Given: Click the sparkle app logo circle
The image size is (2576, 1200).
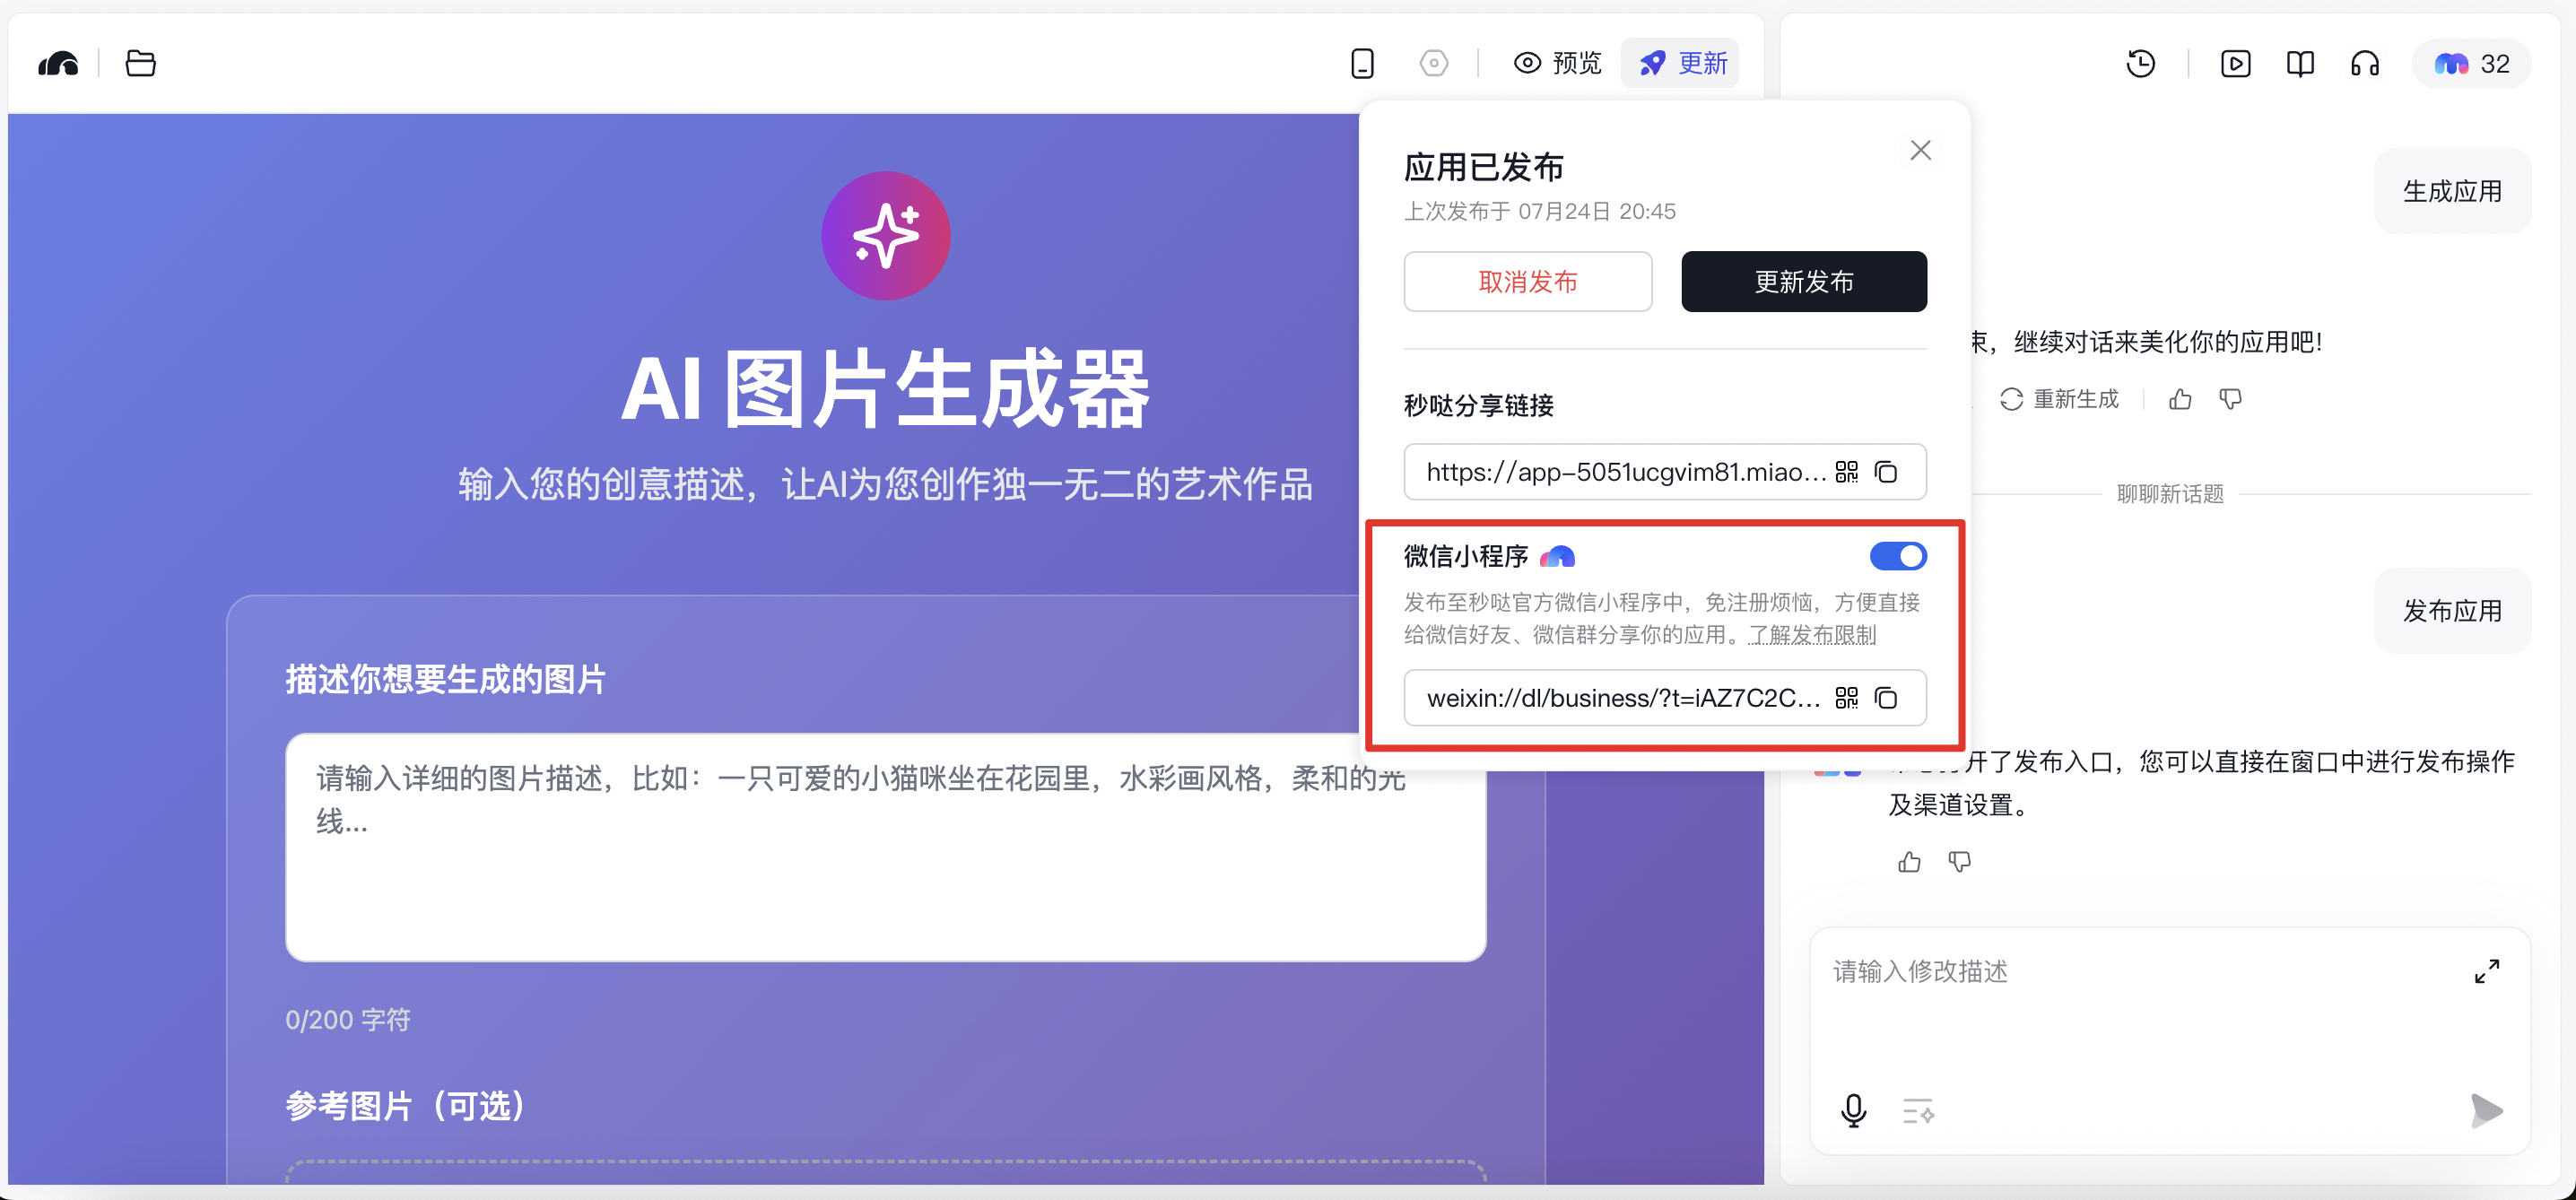Looking at the screenshot, I should tap(885, 235).
